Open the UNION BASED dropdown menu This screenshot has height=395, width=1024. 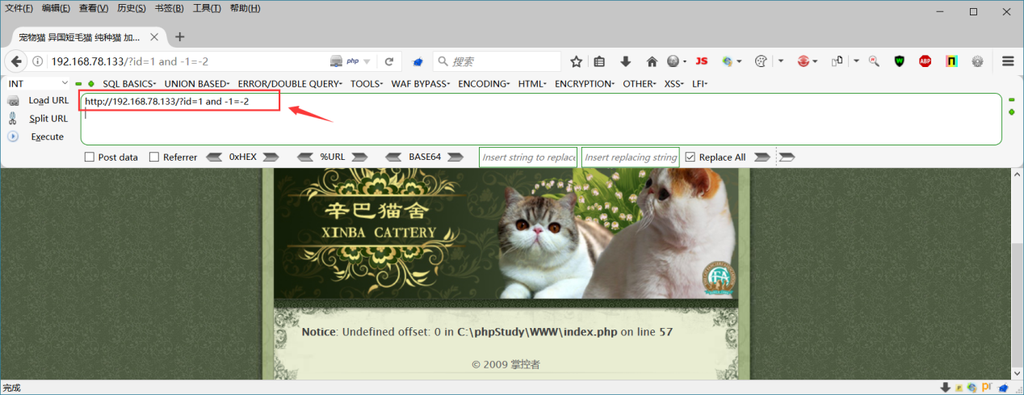click(197, 84)
